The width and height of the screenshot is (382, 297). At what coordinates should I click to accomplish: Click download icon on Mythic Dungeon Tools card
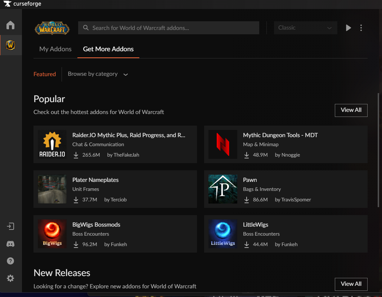[247, 155]
